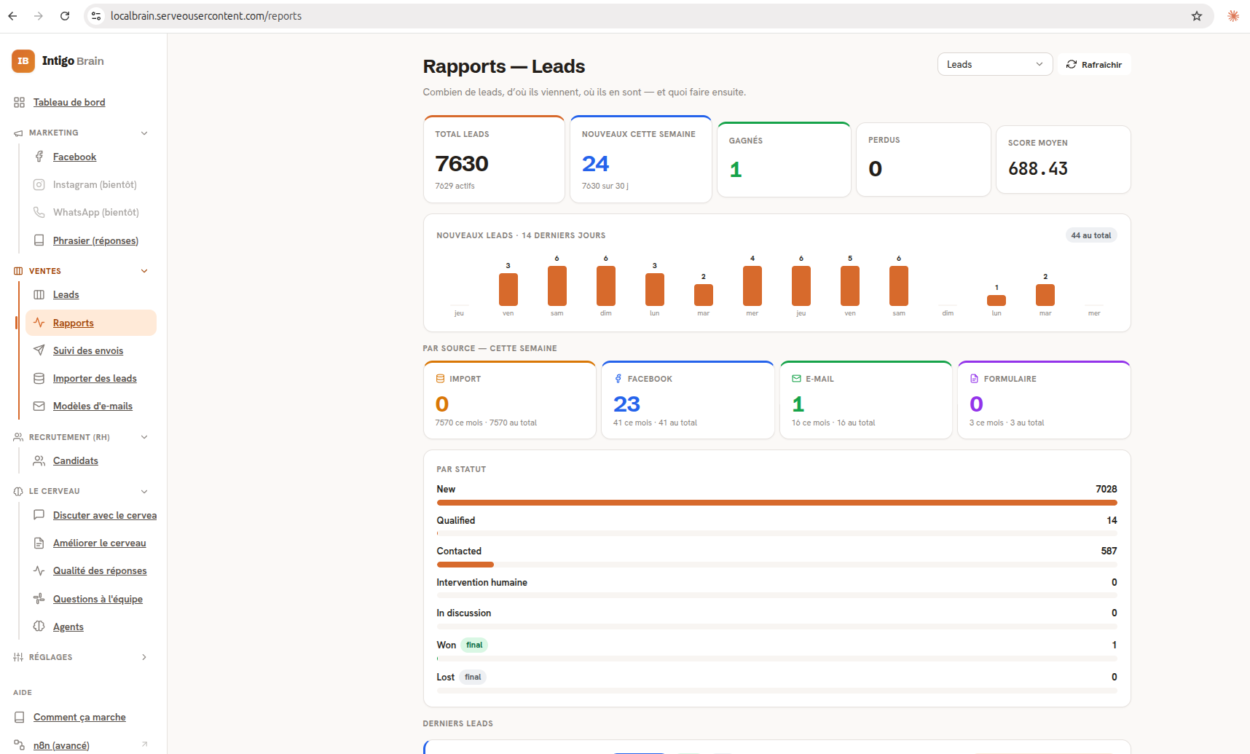Click the Importer des leads database icon

tap(39, 379)
